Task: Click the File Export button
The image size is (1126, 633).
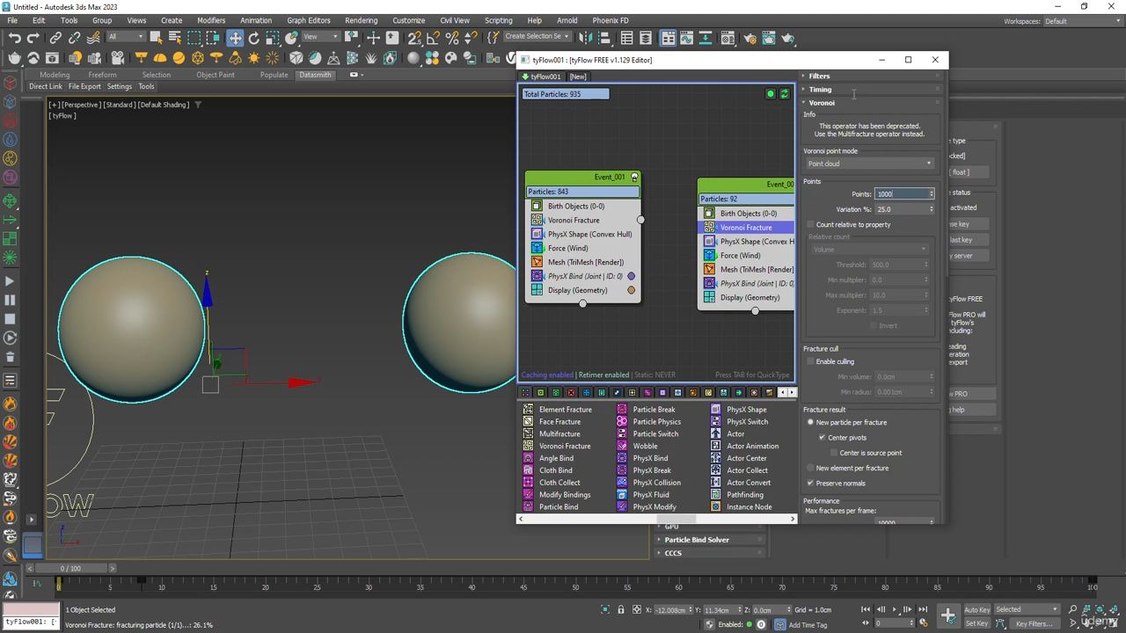Action: pos(84,86)
